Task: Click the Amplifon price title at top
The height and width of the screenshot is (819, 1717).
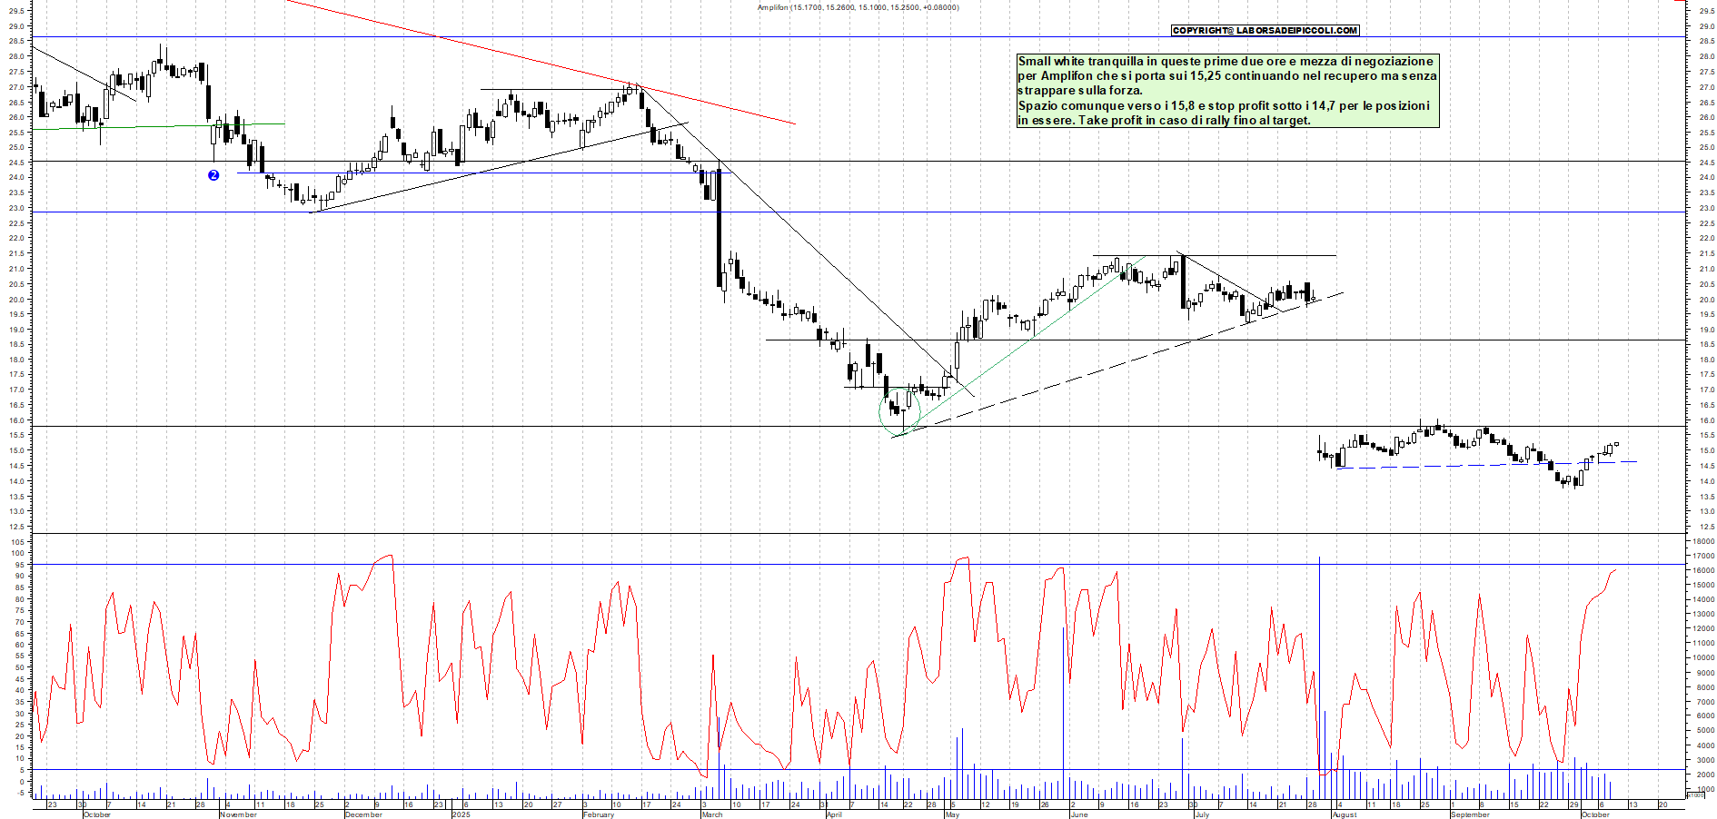Action: click(x=858, y=7)
